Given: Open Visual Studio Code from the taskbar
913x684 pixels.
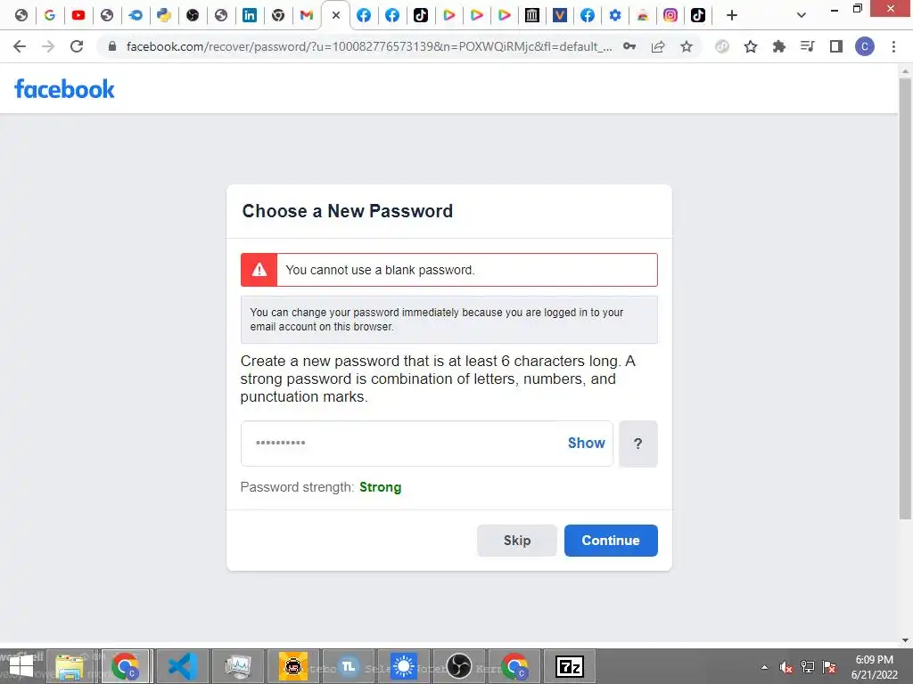Looking at the screenshot, I should [x=182, y=666].
